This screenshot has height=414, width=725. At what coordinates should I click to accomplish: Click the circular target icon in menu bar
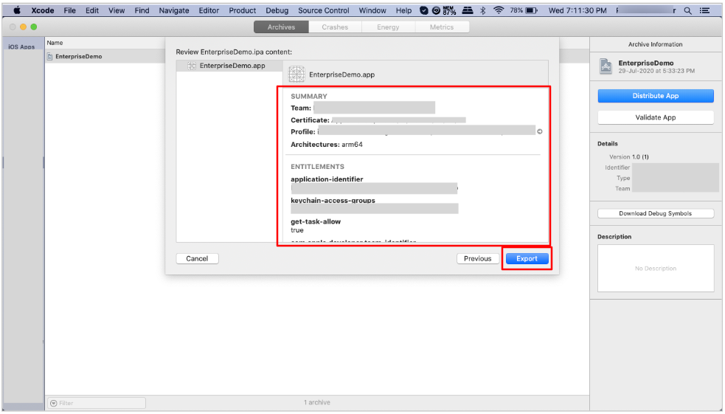point(436,10)
